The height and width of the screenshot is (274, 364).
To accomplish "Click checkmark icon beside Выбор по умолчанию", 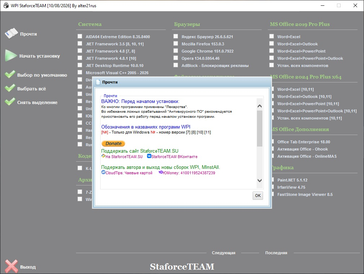I will [10, 74].
